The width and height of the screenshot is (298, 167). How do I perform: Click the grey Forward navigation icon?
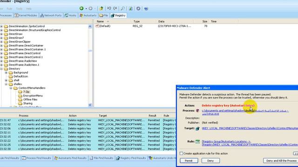90,8
